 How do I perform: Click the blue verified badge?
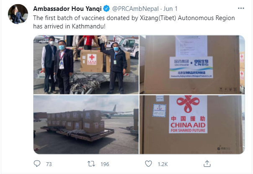pyautogui.click(x=106, y=8)
